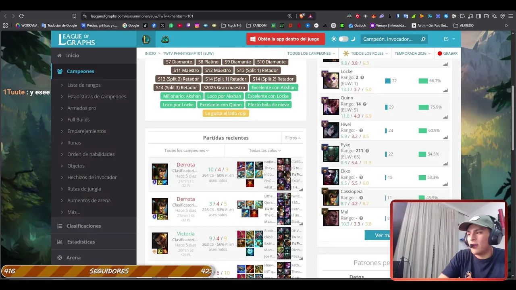Open the Todas las colas queue dropdown
The width and height of the screenshot is (516, 290).
(x=265, y=151)
